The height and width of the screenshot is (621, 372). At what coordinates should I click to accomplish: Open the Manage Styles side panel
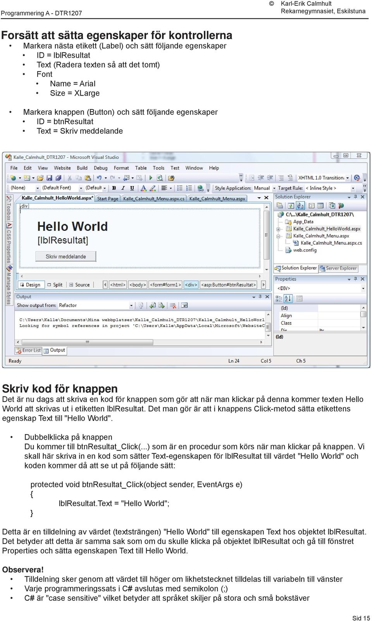tap(9, 285)
